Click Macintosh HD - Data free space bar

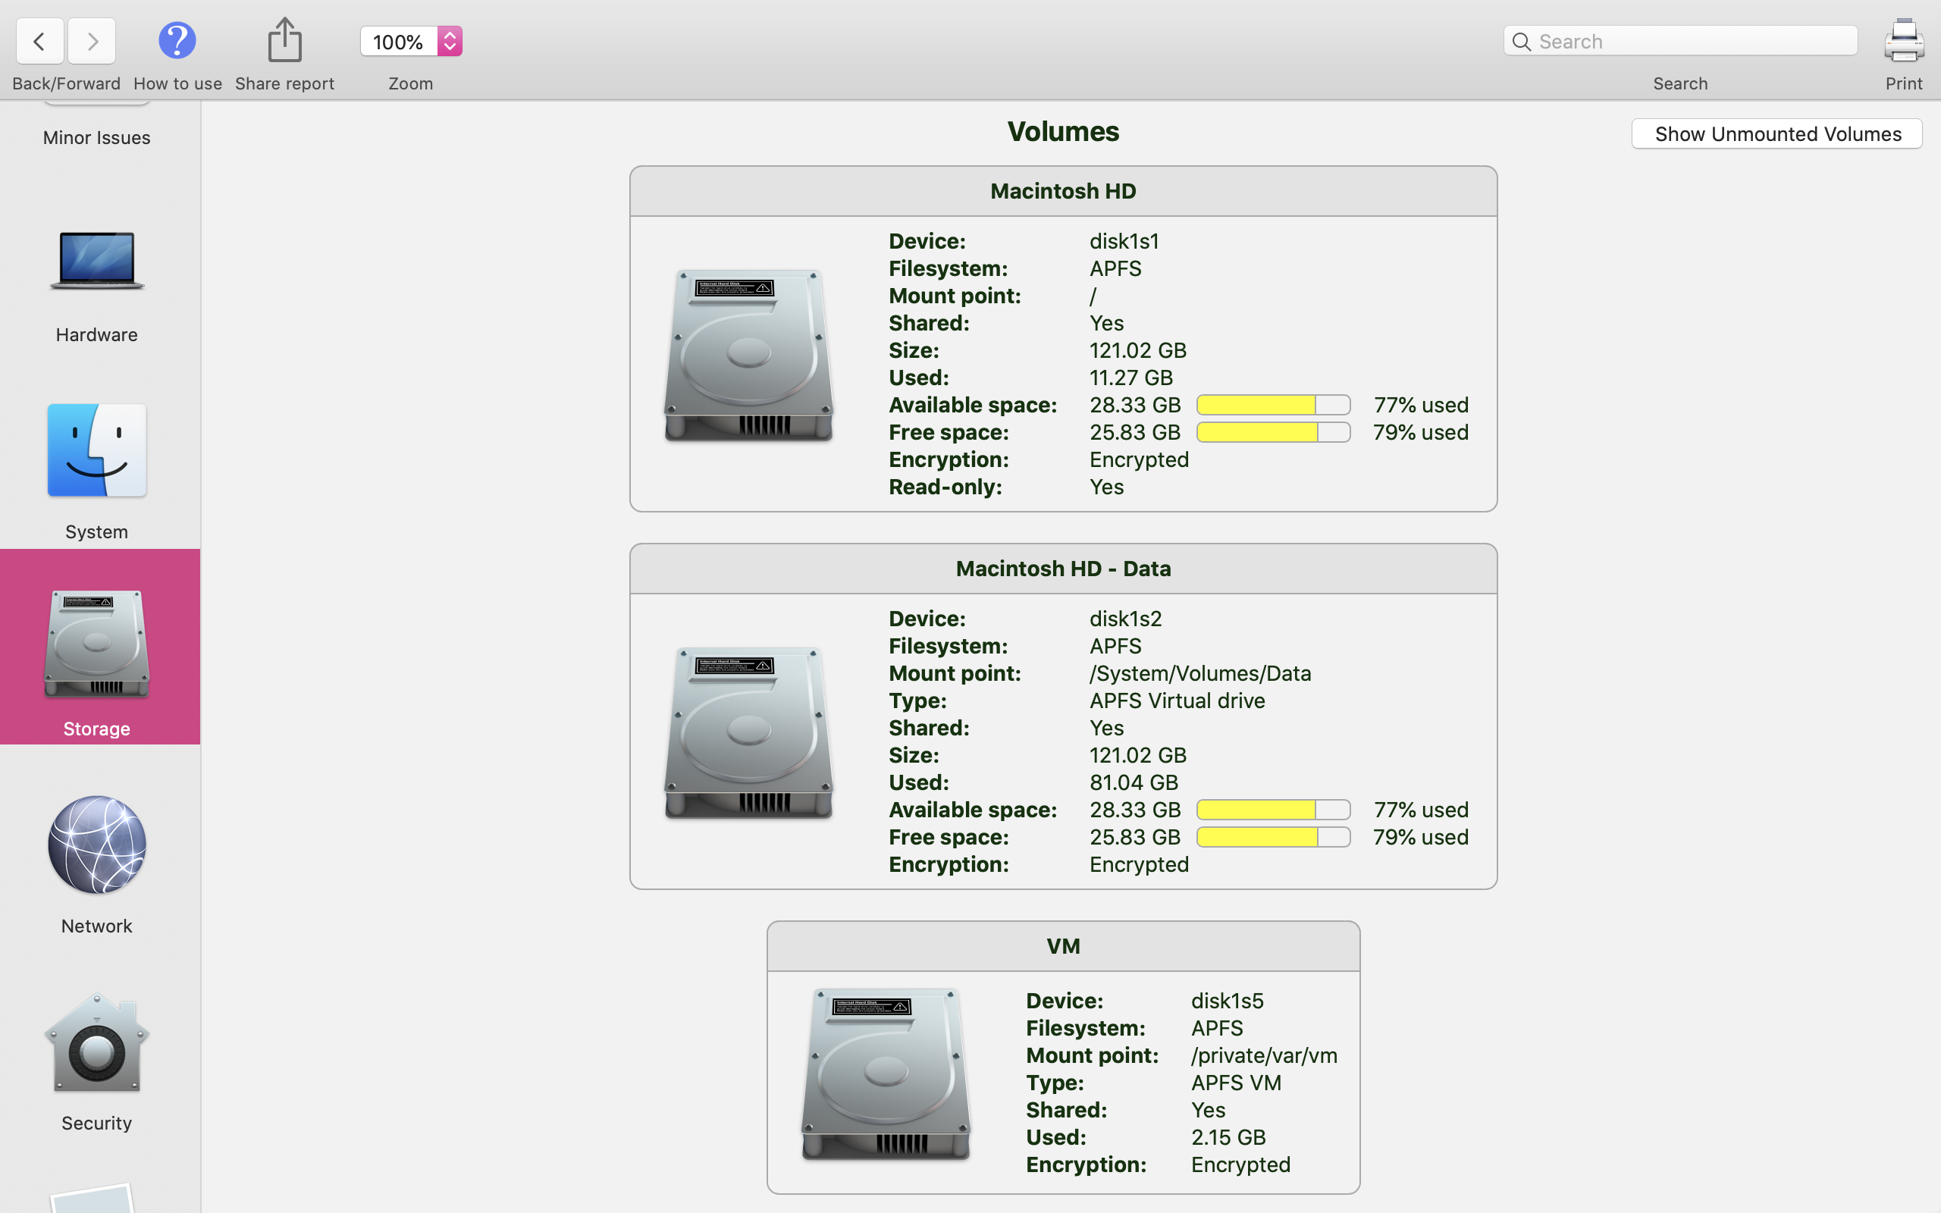(x=1273, y=837)
